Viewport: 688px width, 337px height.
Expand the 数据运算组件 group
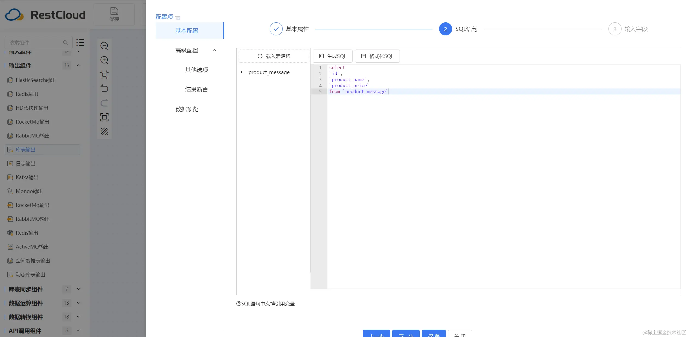[x=78, y=303]
